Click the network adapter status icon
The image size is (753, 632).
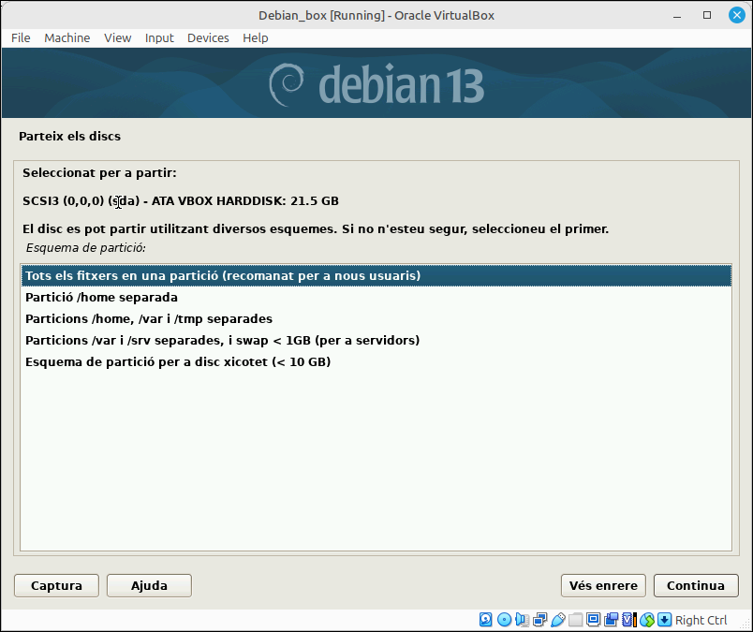click(x=539, y=620)
